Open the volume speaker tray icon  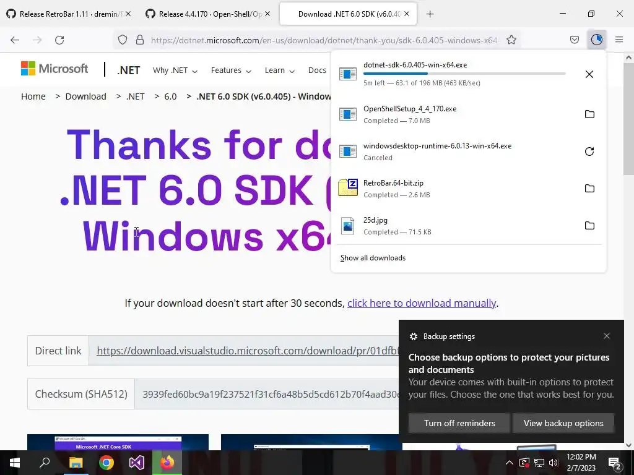click(x=554, y=463)
